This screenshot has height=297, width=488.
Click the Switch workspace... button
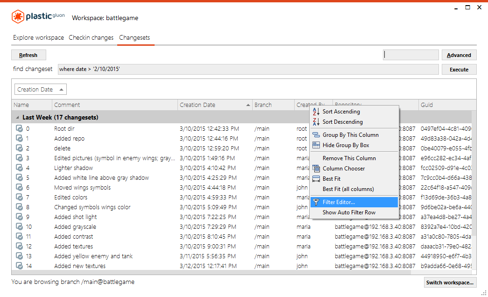450,283
